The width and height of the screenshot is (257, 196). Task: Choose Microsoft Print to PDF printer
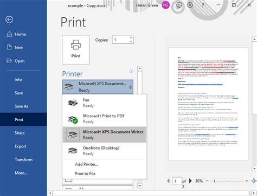[x=105, y=119]
